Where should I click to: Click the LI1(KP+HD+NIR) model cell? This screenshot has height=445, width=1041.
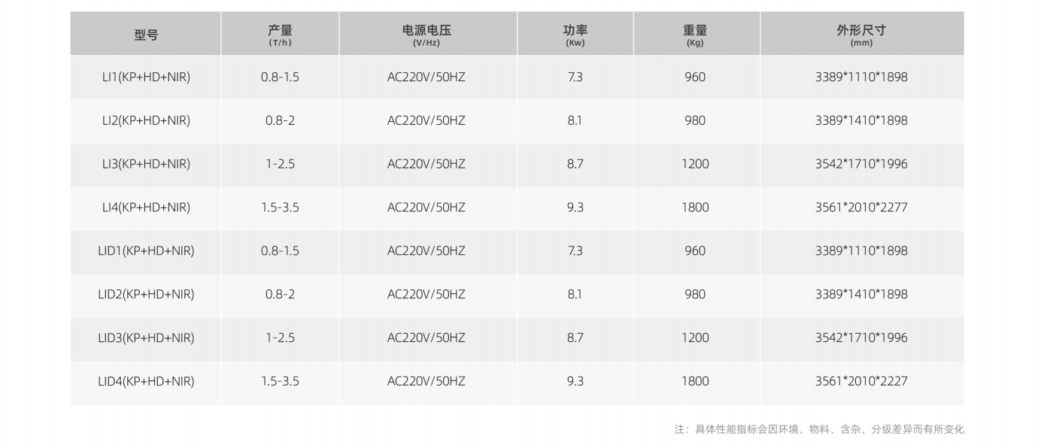146,77
